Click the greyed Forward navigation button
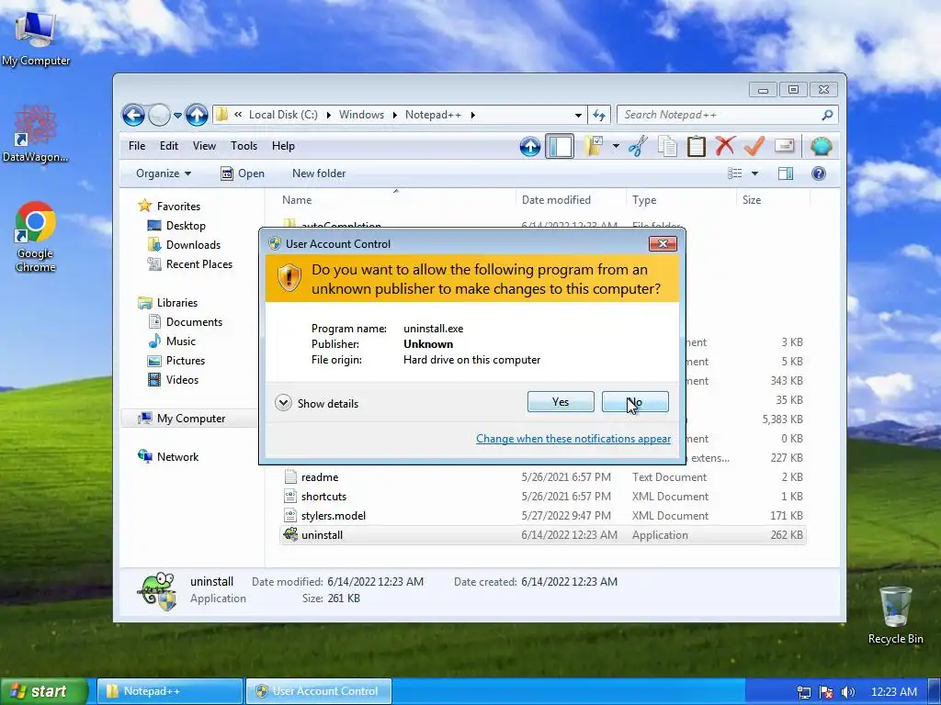This screenshot has width=941, height=705. coord(159,115)
